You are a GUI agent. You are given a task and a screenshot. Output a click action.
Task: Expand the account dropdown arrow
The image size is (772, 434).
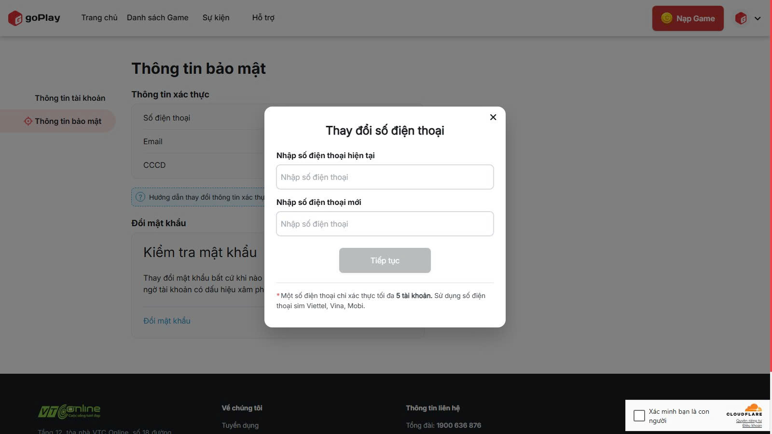coord(758,19)
